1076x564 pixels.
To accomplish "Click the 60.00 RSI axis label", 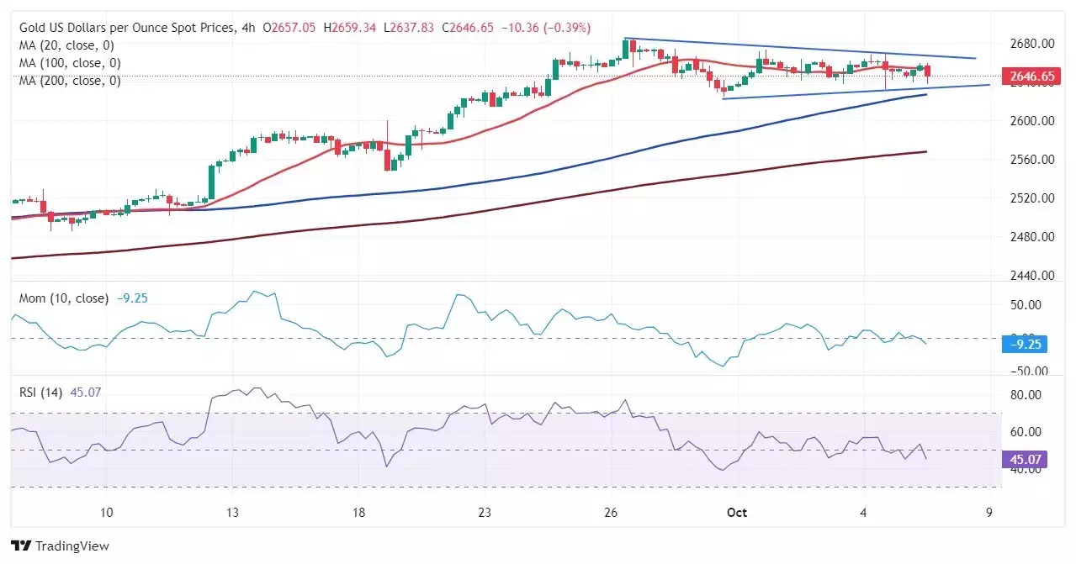I will [1024, 432].
